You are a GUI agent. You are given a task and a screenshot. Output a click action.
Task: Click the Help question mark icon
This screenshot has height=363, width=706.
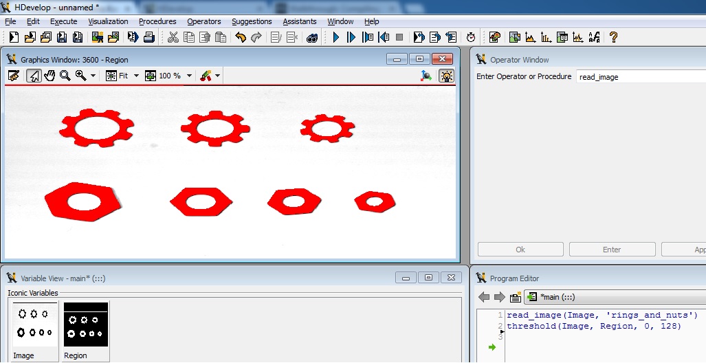(613, 37)
